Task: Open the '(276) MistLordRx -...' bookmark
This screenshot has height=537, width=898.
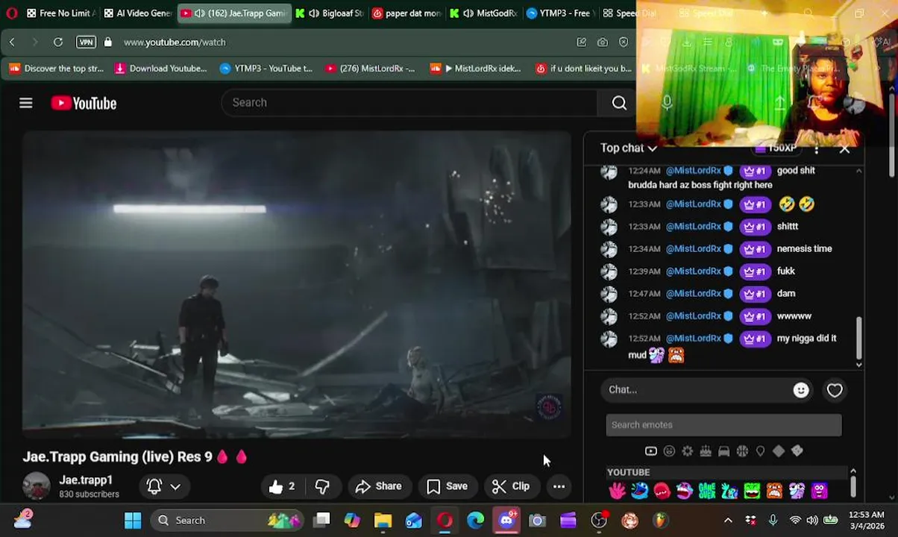Action: tap(370, 69)
